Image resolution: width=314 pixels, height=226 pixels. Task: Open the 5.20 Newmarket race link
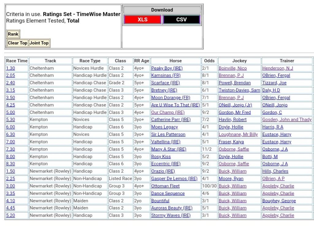[x=10, y=216]
